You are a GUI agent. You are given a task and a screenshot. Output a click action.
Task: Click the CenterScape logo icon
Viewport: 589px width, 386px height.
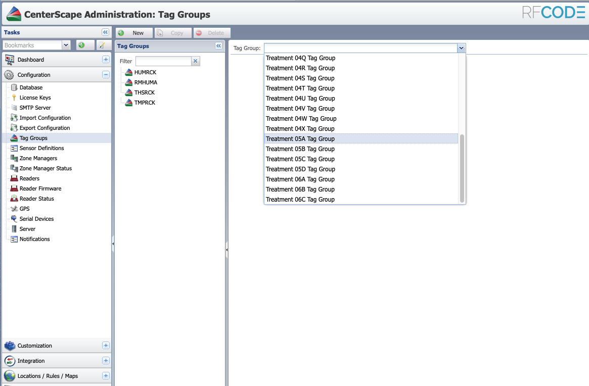click(14, 14)
